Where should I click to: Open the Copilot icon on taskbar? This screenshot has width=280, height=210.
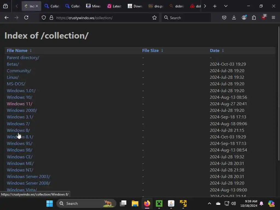click(x=271, y=203)
